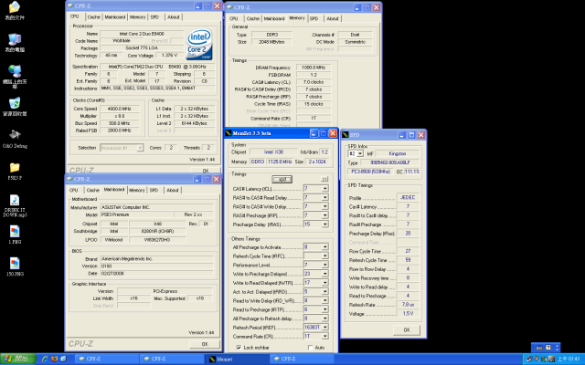Image resolution: width=585 pixels, height=365 pixels.
Task: Click the SPD window title bar icon
Action: pos(346,135)
